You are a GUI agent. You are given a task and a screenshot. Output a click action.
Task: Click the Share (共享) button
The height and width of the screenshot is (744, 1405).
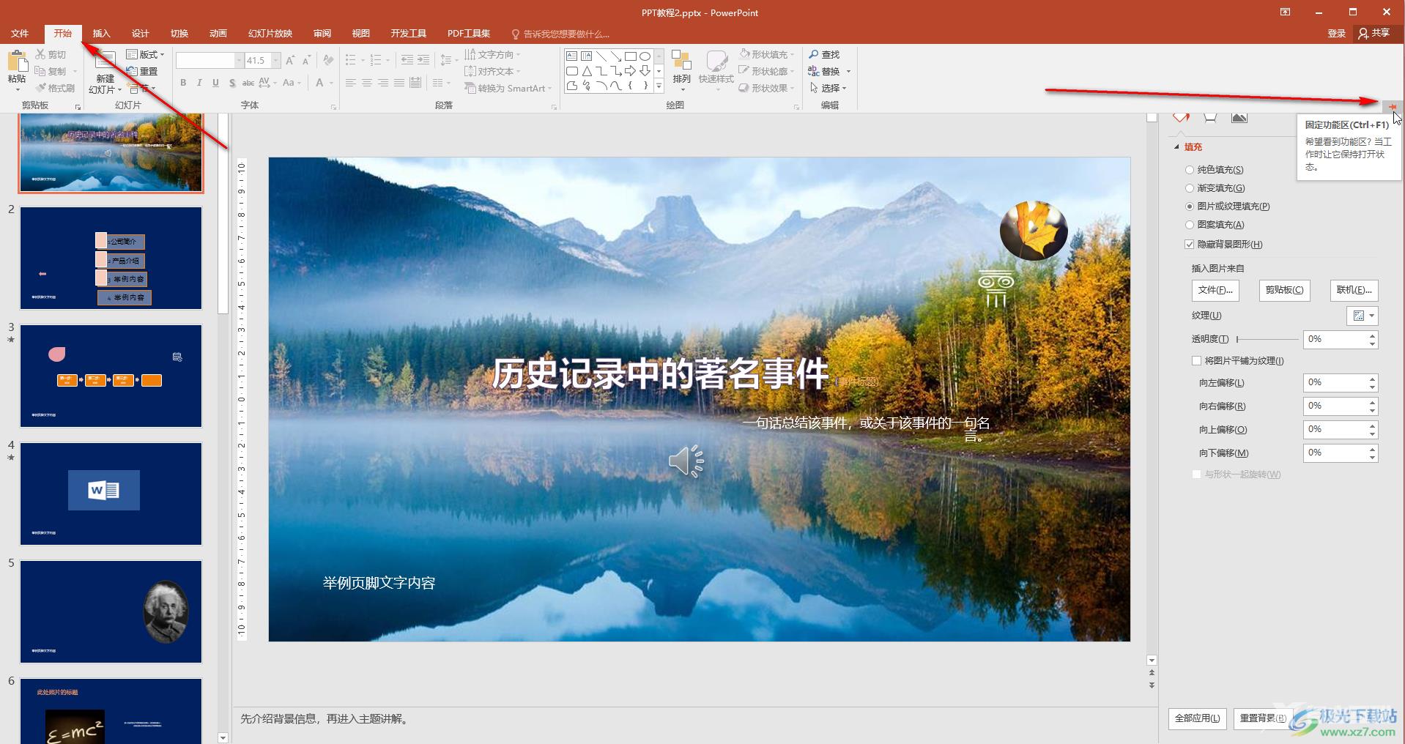(x=1374, y=34)
